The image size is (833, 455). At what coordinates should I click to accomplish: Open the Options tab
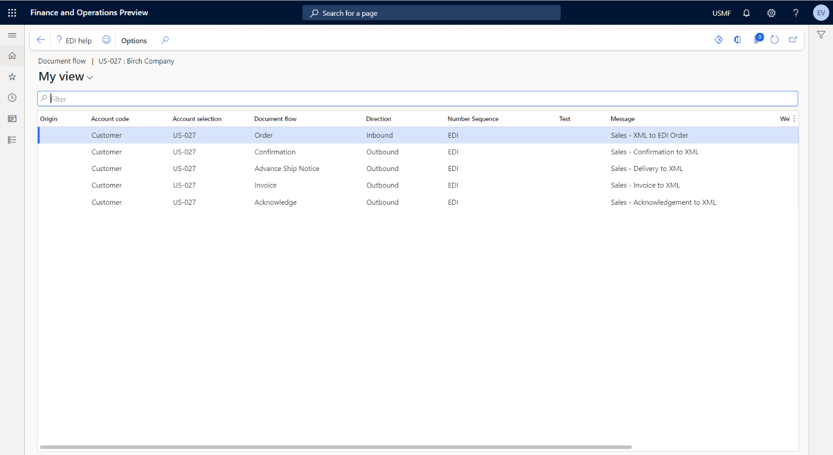point(134,40)
